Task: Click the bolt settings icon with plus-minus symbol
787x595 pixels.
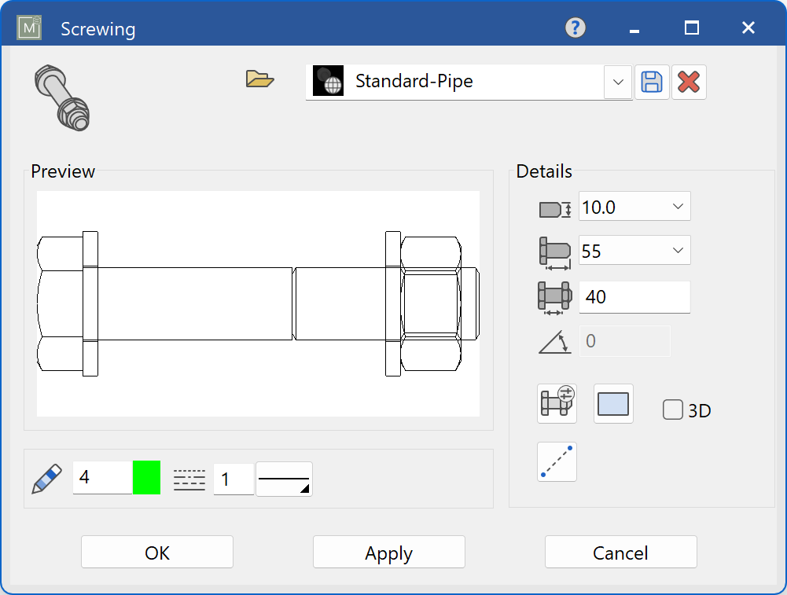Action: [x=557, y=403]
